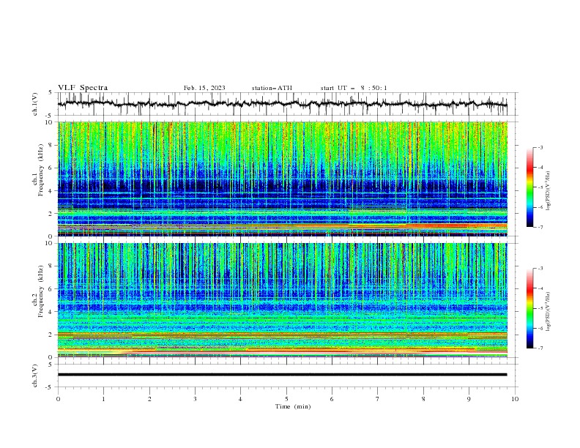This screenshot has width=580, height=448.
Task: Click the '7' time axis tick label
Action: tap(378, 399)
